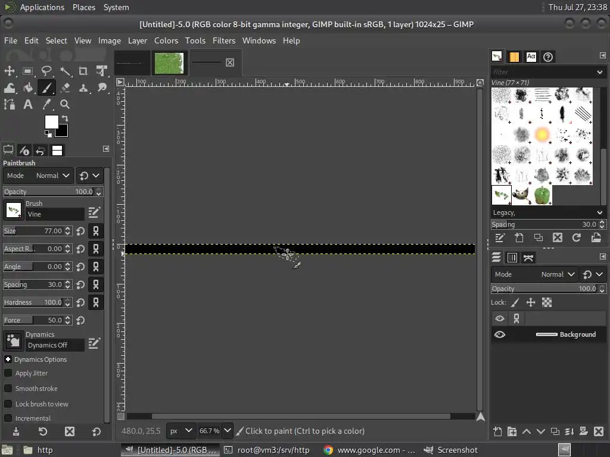610x457 pixels.
Task: Delete layer button in Layers panel
Action: [599, 431]
